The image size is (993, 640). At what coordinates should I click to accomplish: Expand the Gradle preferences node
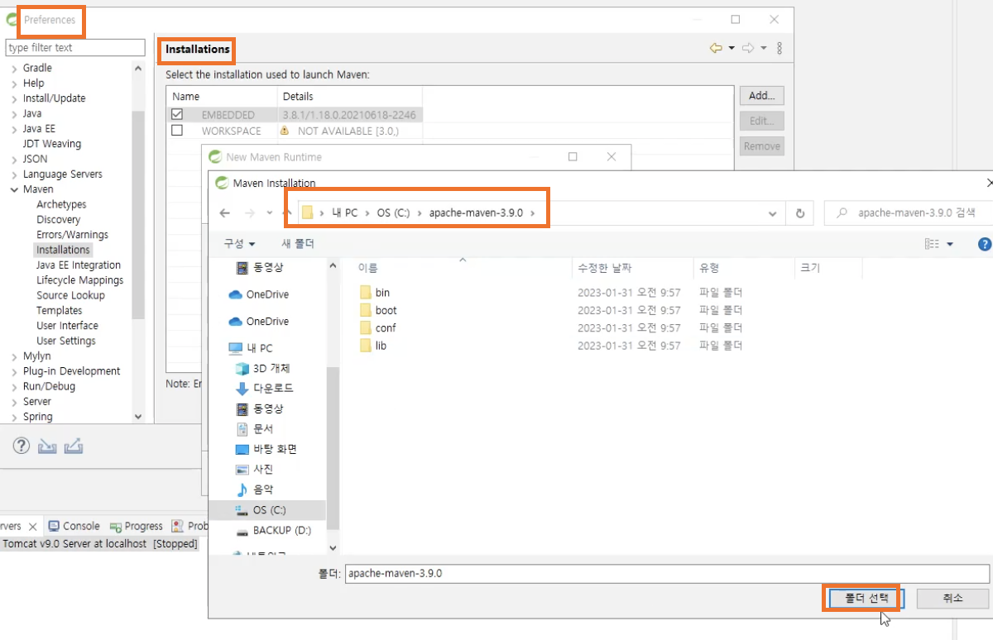point(14,69)
